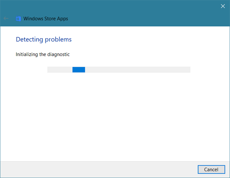Select the 'Detecting problems' heading
This screenshot has width=230, height=178.
[x=44, y=39]
